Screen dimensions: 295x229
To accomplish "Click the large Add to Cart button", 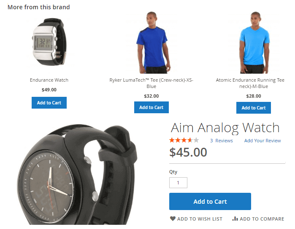I will 210,201.
